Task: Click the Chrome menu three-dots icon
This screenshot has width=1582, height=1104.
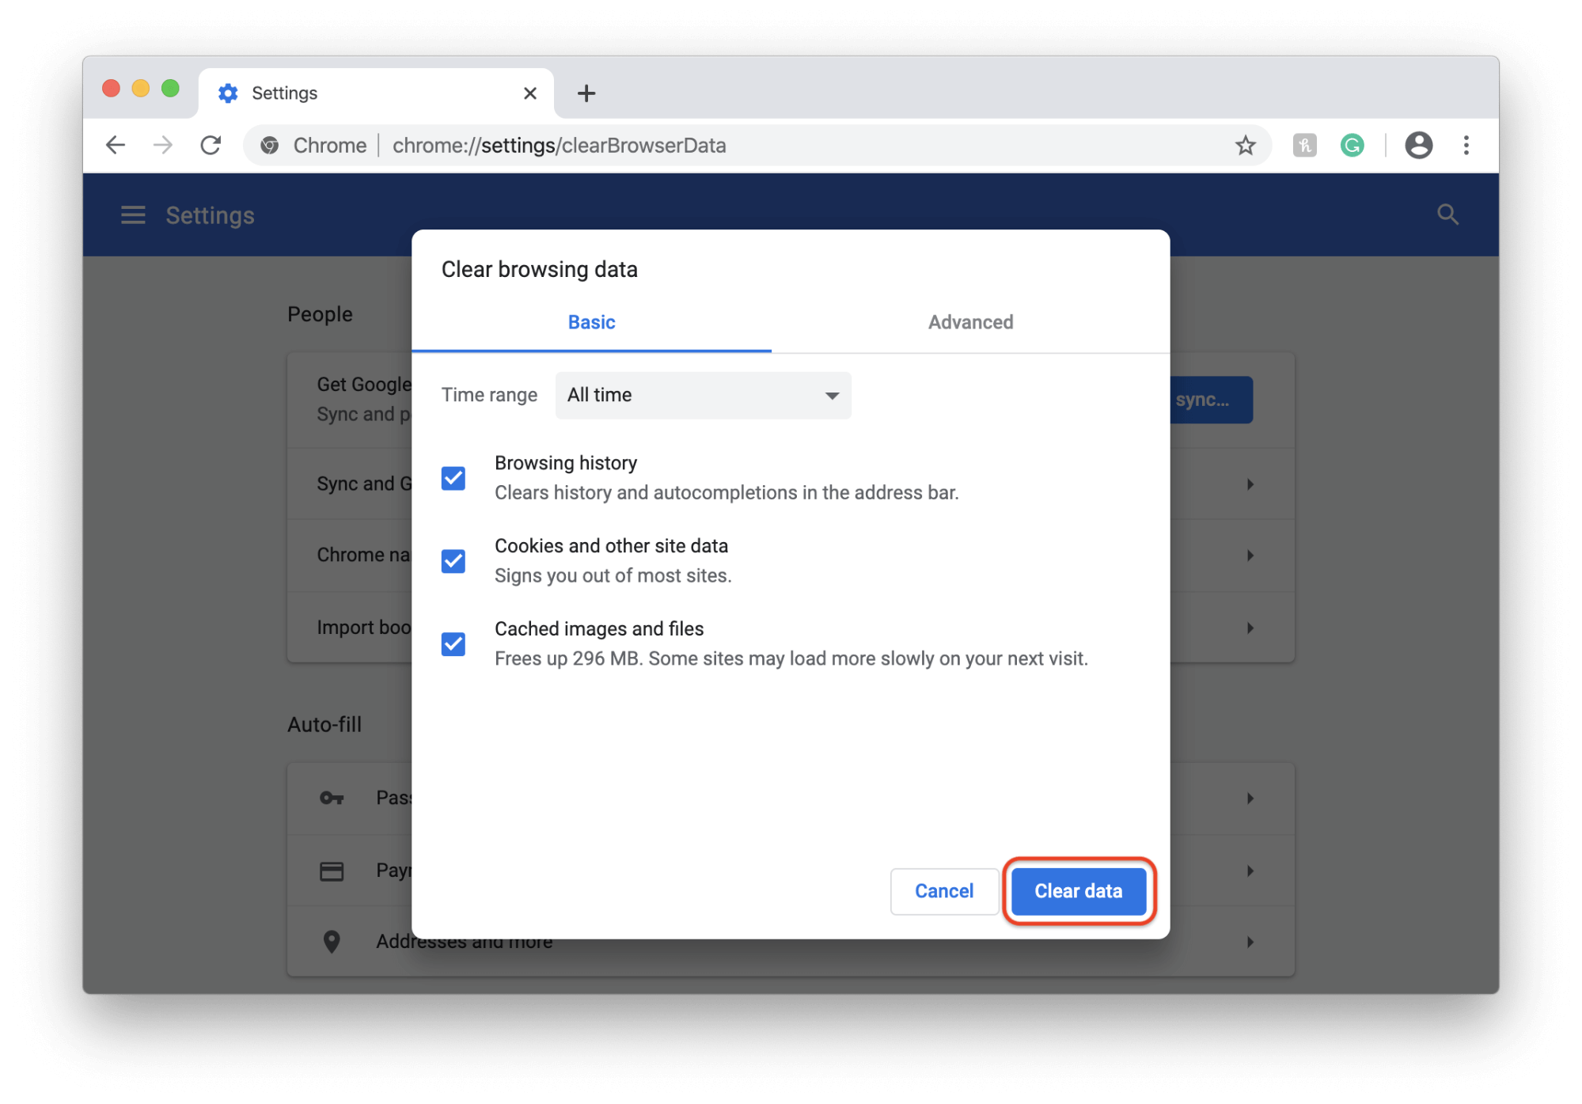Action: (1466, 146)
